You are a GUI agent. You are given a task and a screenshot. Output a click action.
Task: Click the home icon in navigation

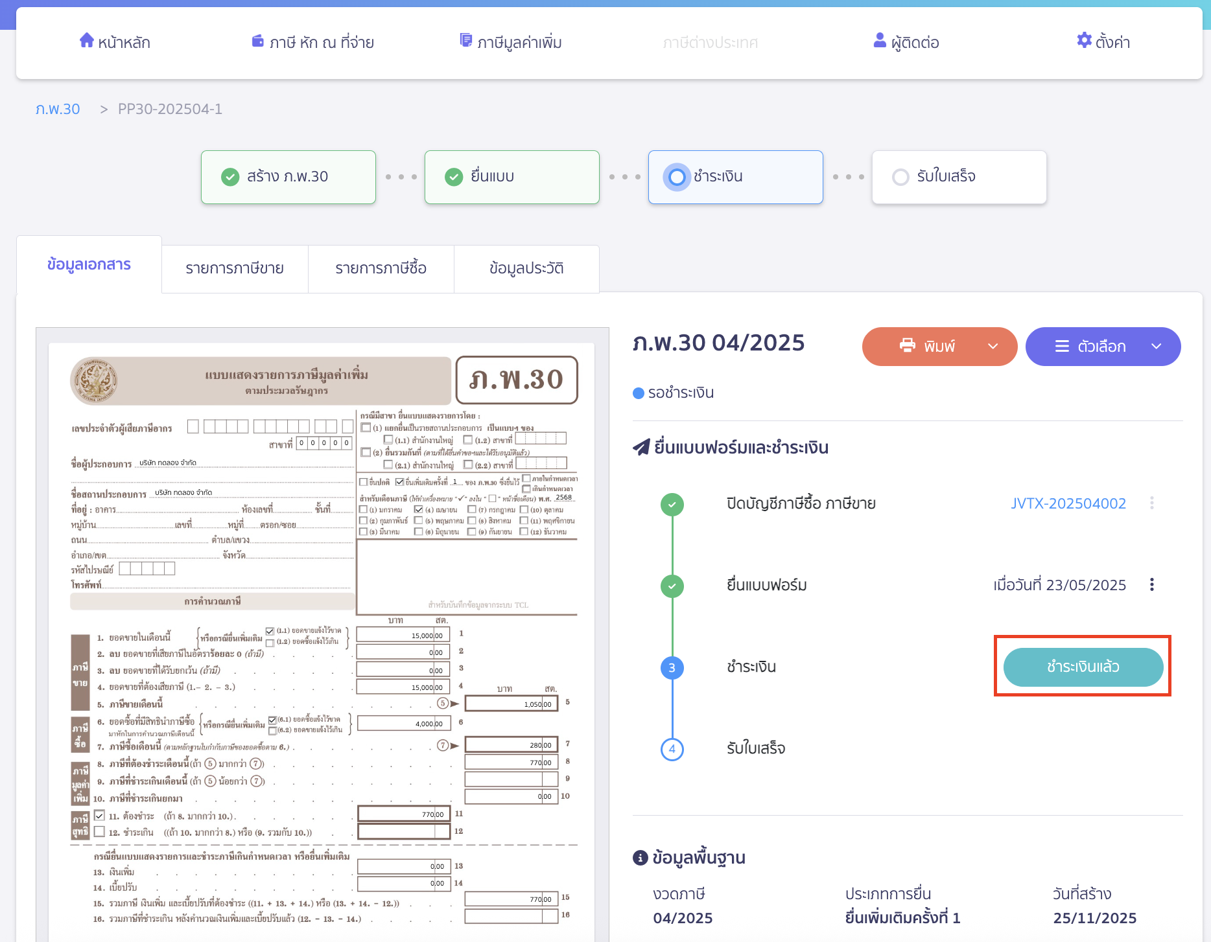[86, 41]
